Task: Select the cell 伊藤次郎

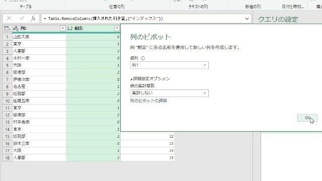Action: pos(39,79)
